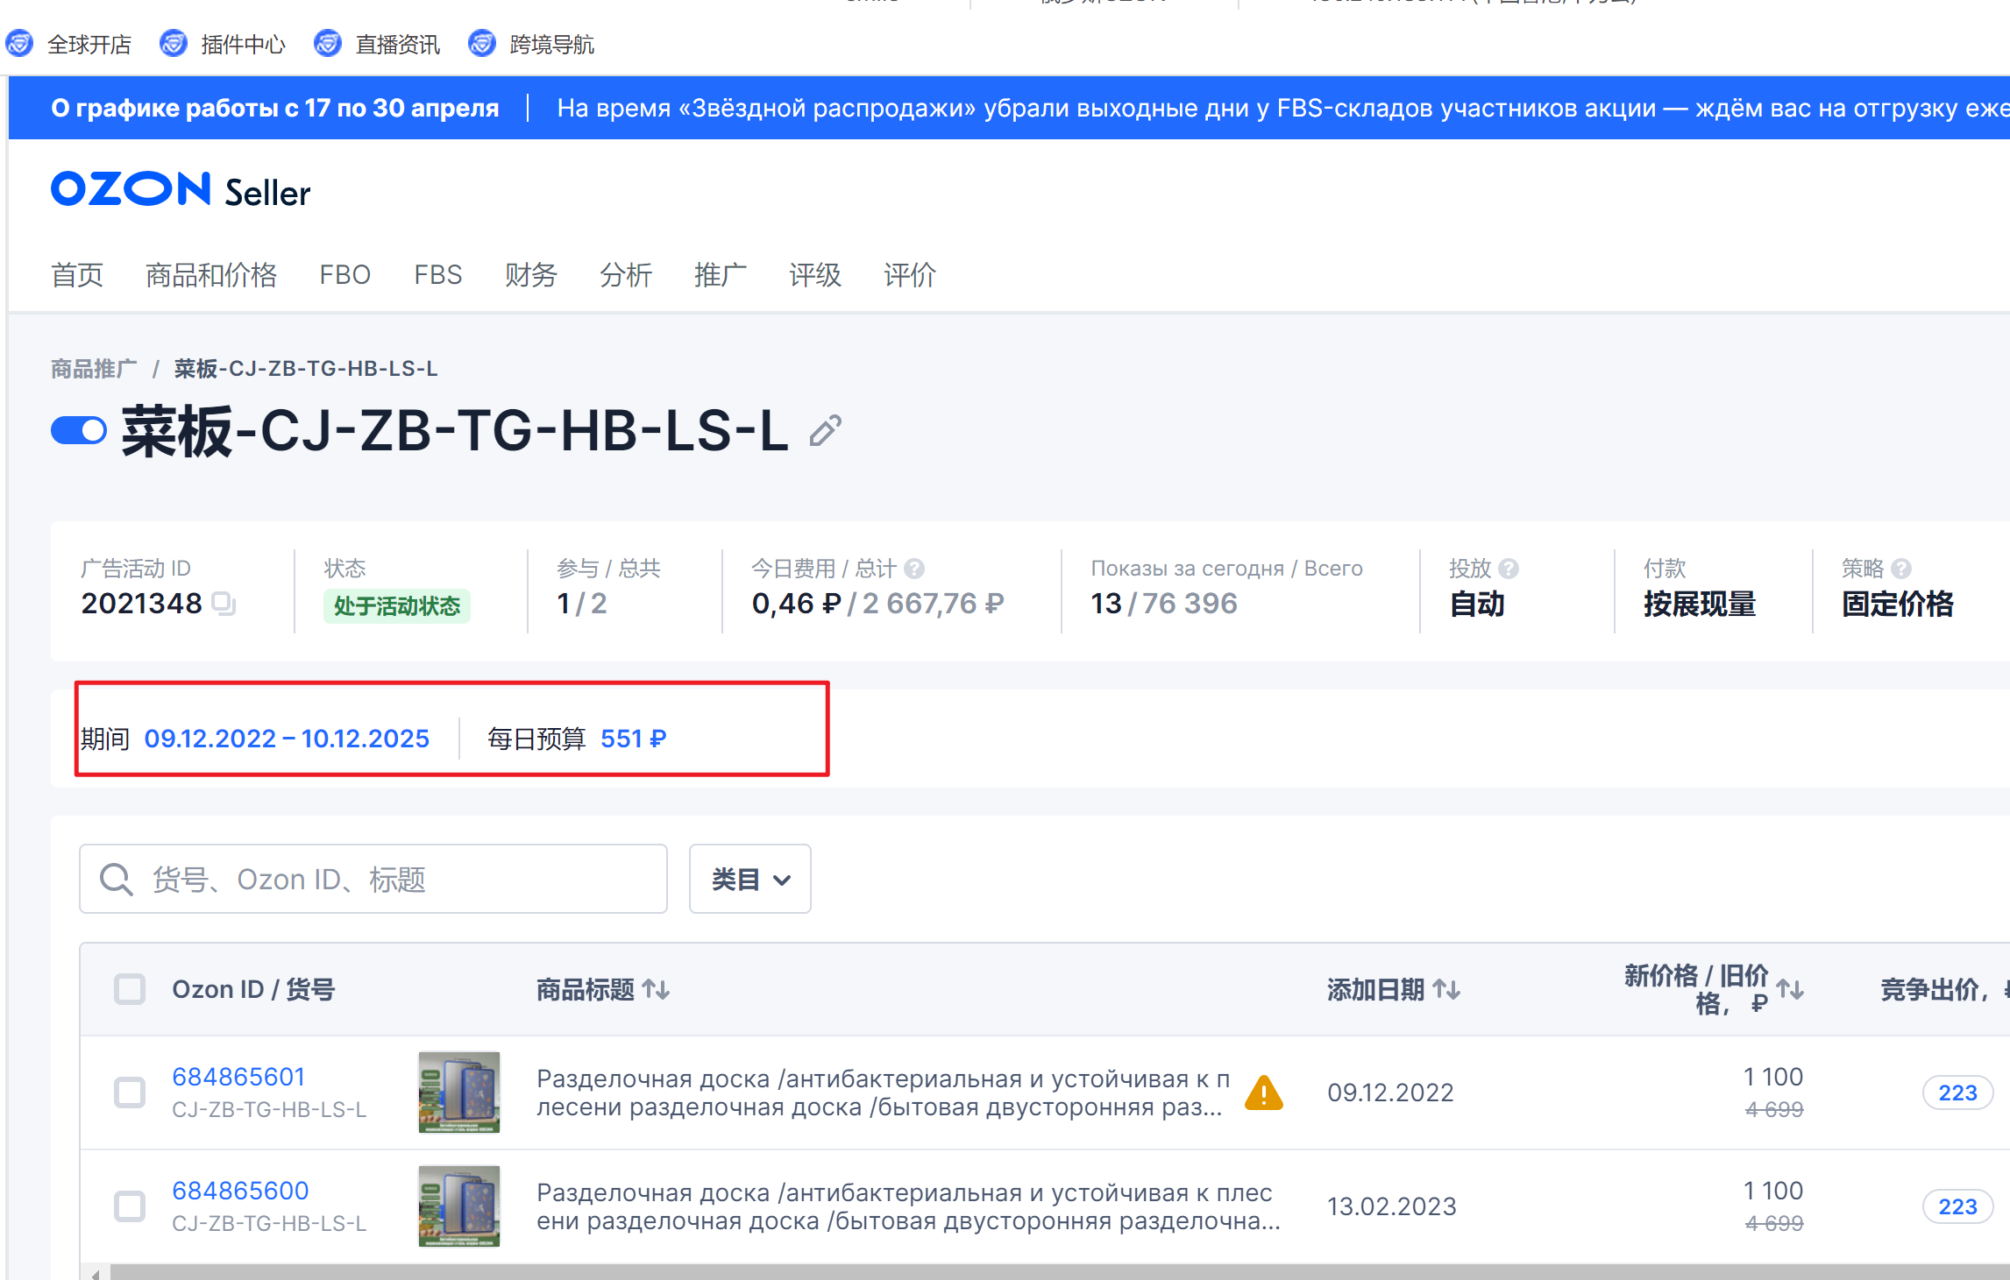Click the 全球开店 bookmark icon
This screenshot has width=2010, height=1280.
coord(19,44)
